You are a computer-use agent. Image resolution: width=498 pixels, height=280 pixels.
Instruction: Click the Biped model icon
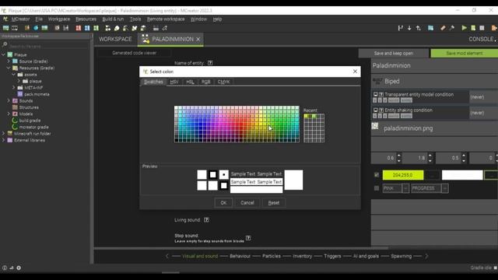(377, 81)
